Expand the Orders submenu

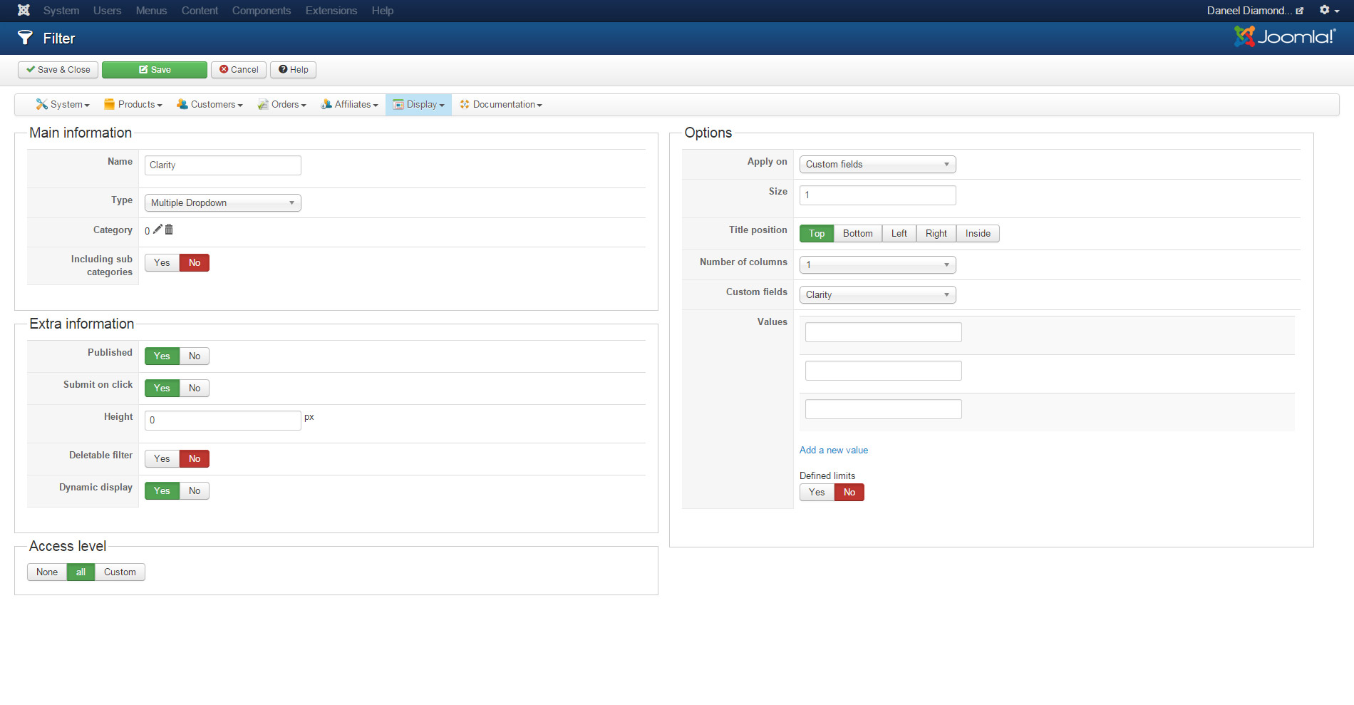pyautogui.click(x=281, y=104)
